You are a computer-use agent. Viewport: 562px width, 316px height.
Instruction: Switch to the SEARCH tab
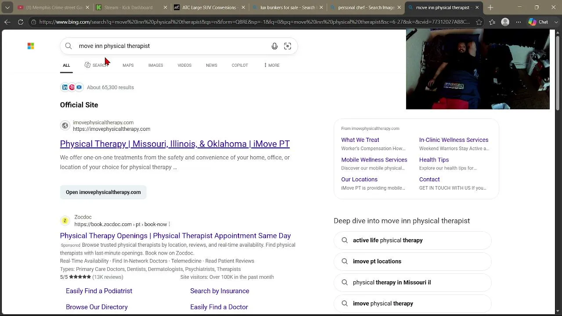pos(97,65)
